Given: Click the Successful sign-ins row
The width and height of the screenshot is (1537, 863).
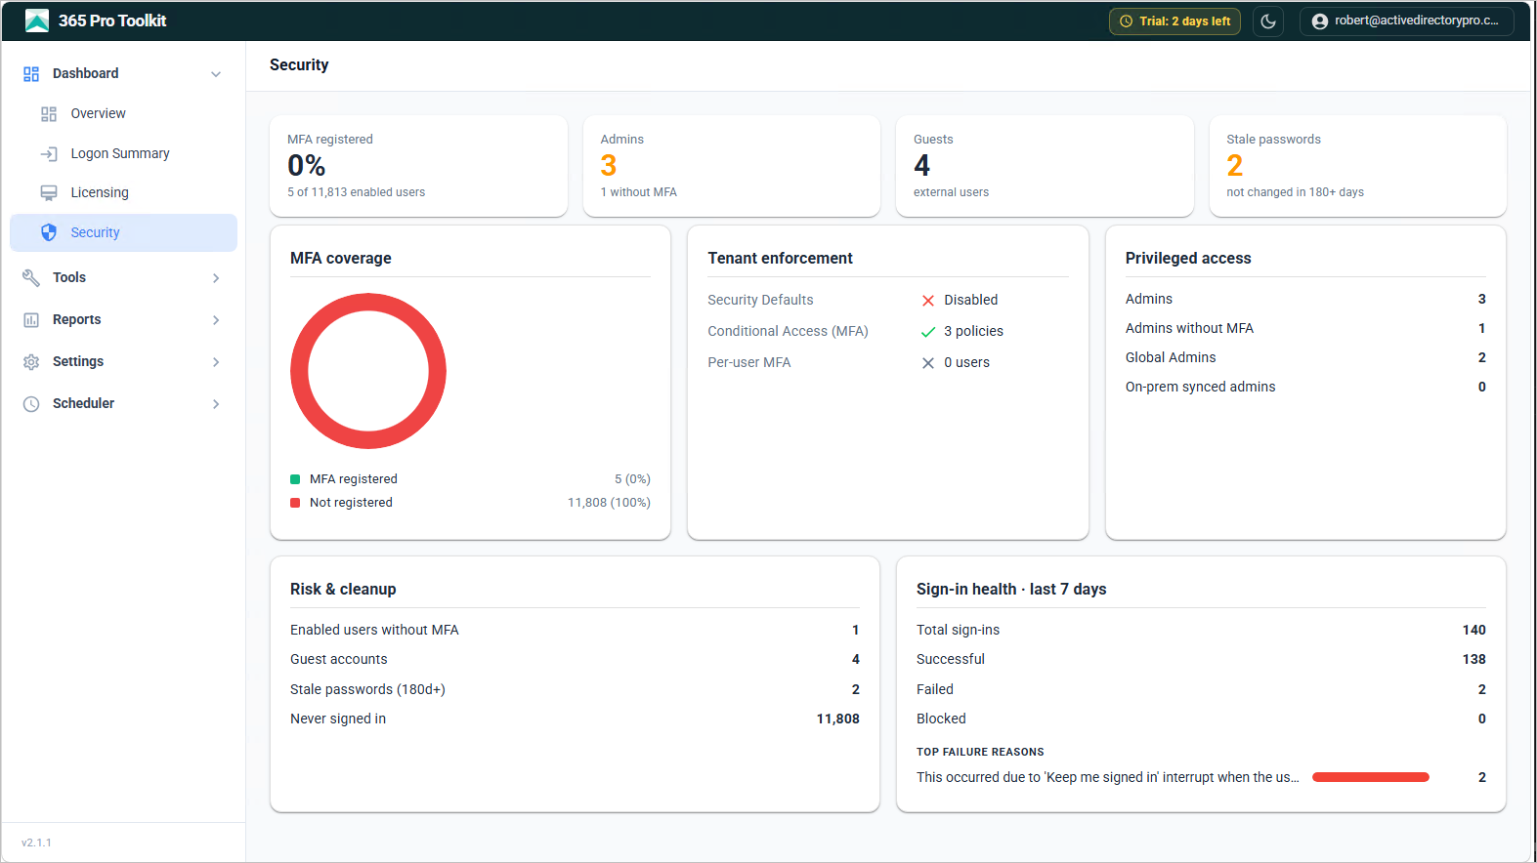Looking at the screenshot, I should (x=1201, y=660).
